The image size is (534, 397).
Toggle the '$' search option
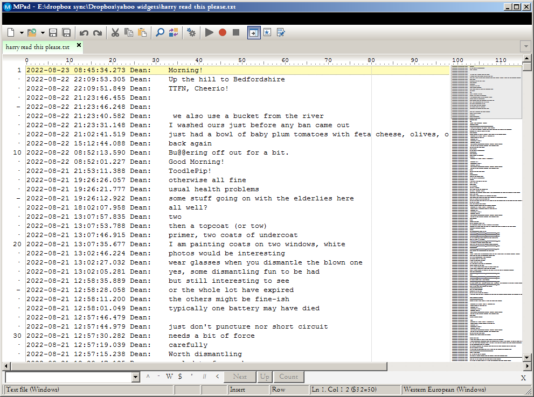pyautogui.click(x=180, y=377)
